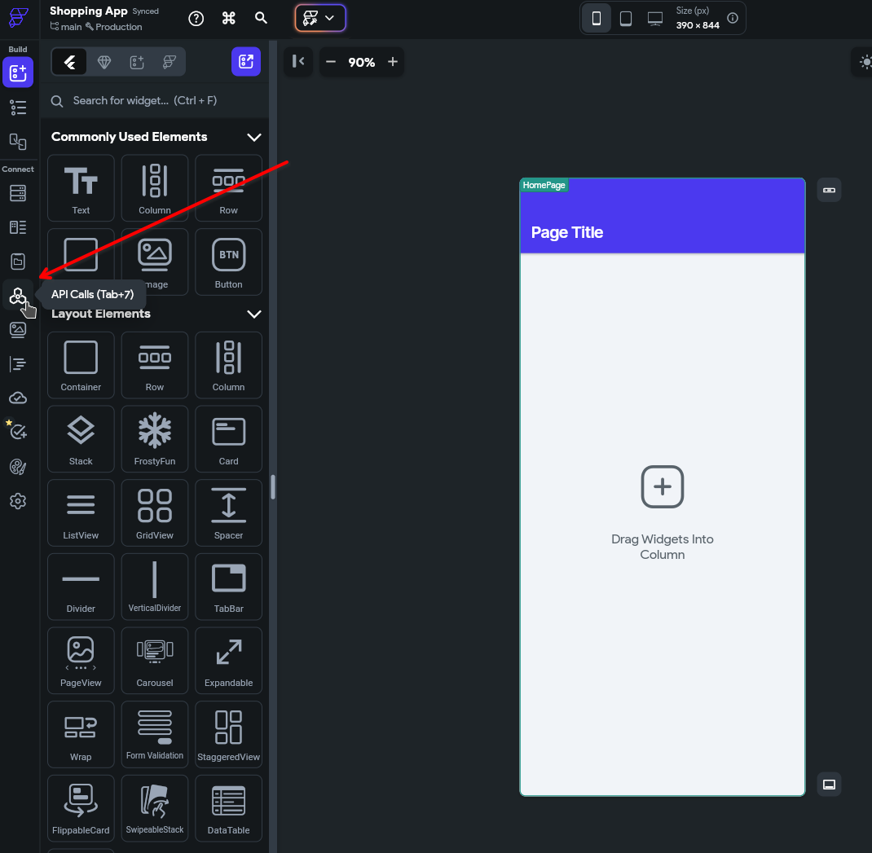Click the HomePage label on canvas
The height and width of the screenshot is (853, 872).
(544, 185)
